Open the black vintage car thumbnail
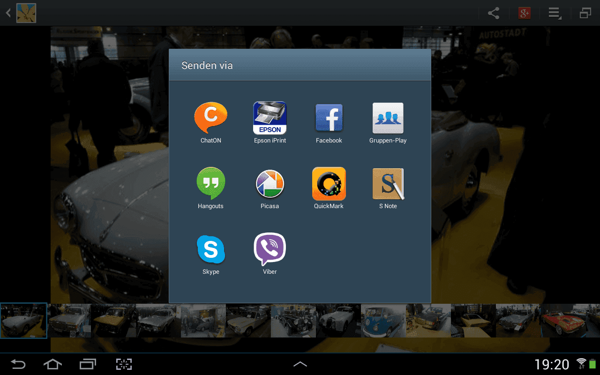The width and height of the screenshot is (600, 375). 293,321
